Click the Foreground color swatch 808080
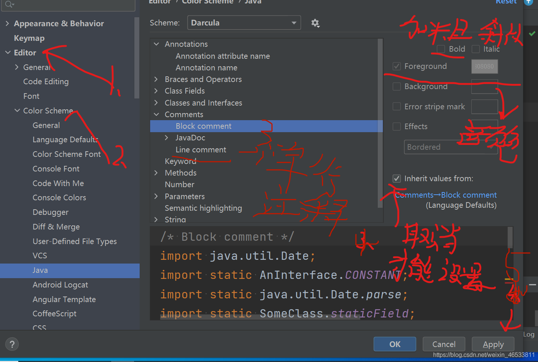Viewport: 538px width, 362px height. (x=484, y=66)
